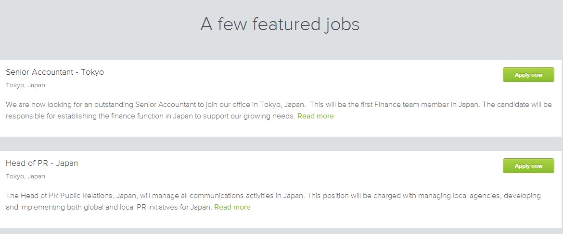Click empty area below Head of PR description
Viewport: 563px width, 234px height.
coord(281,220)
